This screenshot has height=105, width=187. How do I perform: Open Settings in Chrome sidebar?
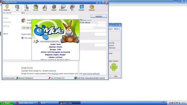6,26
